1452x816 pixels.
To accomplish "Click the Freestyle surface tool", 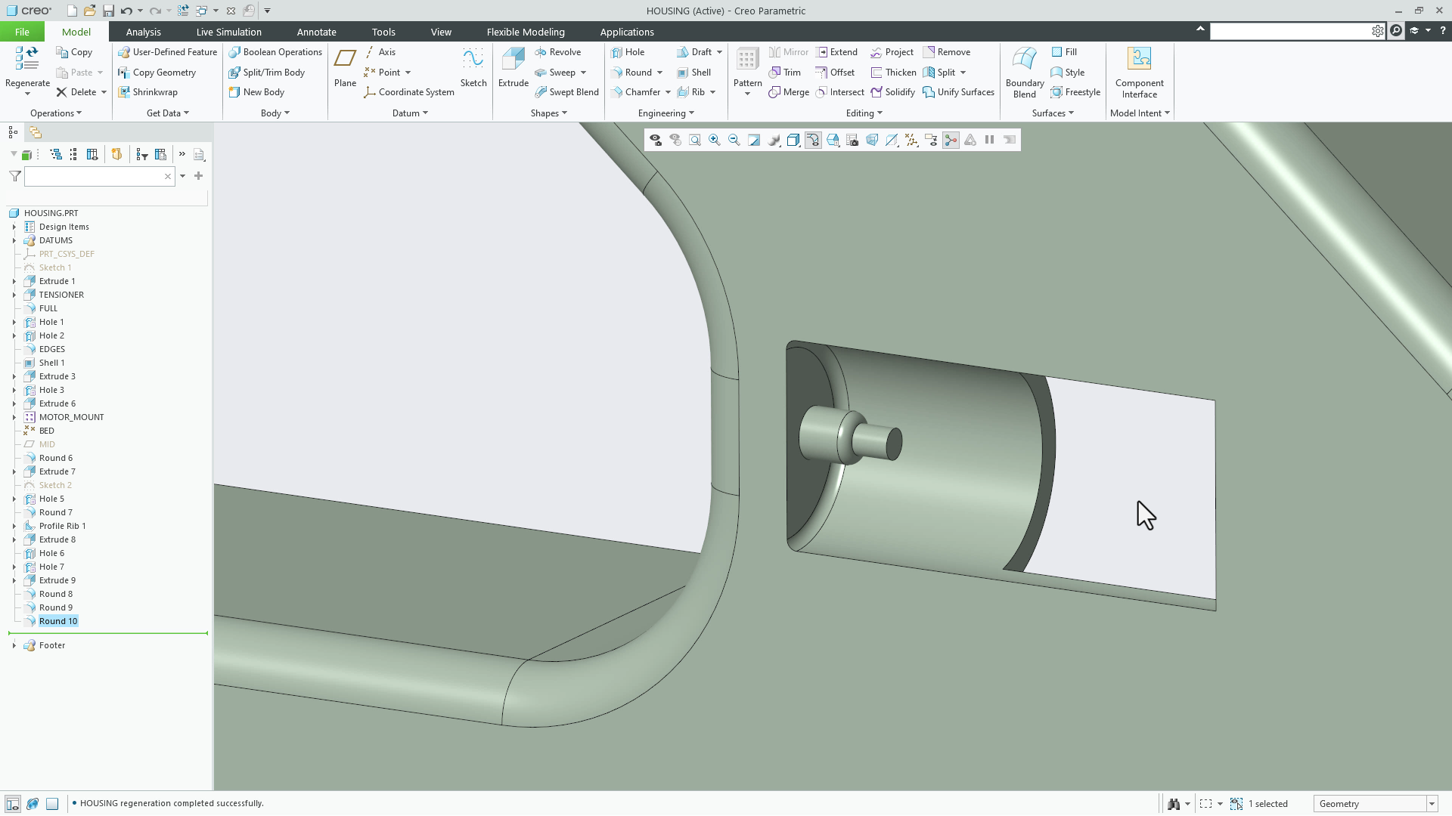I will [x=1075, y=92].
